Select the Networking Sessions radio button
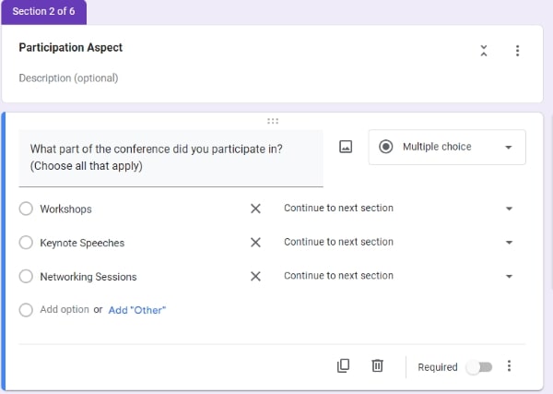The width and height of the screenshot is (553, 394). click(x=26, y=276)
